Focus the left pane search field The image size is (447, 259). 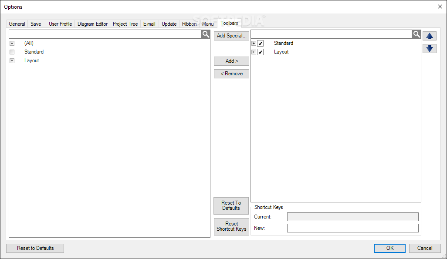pos(105,34)
